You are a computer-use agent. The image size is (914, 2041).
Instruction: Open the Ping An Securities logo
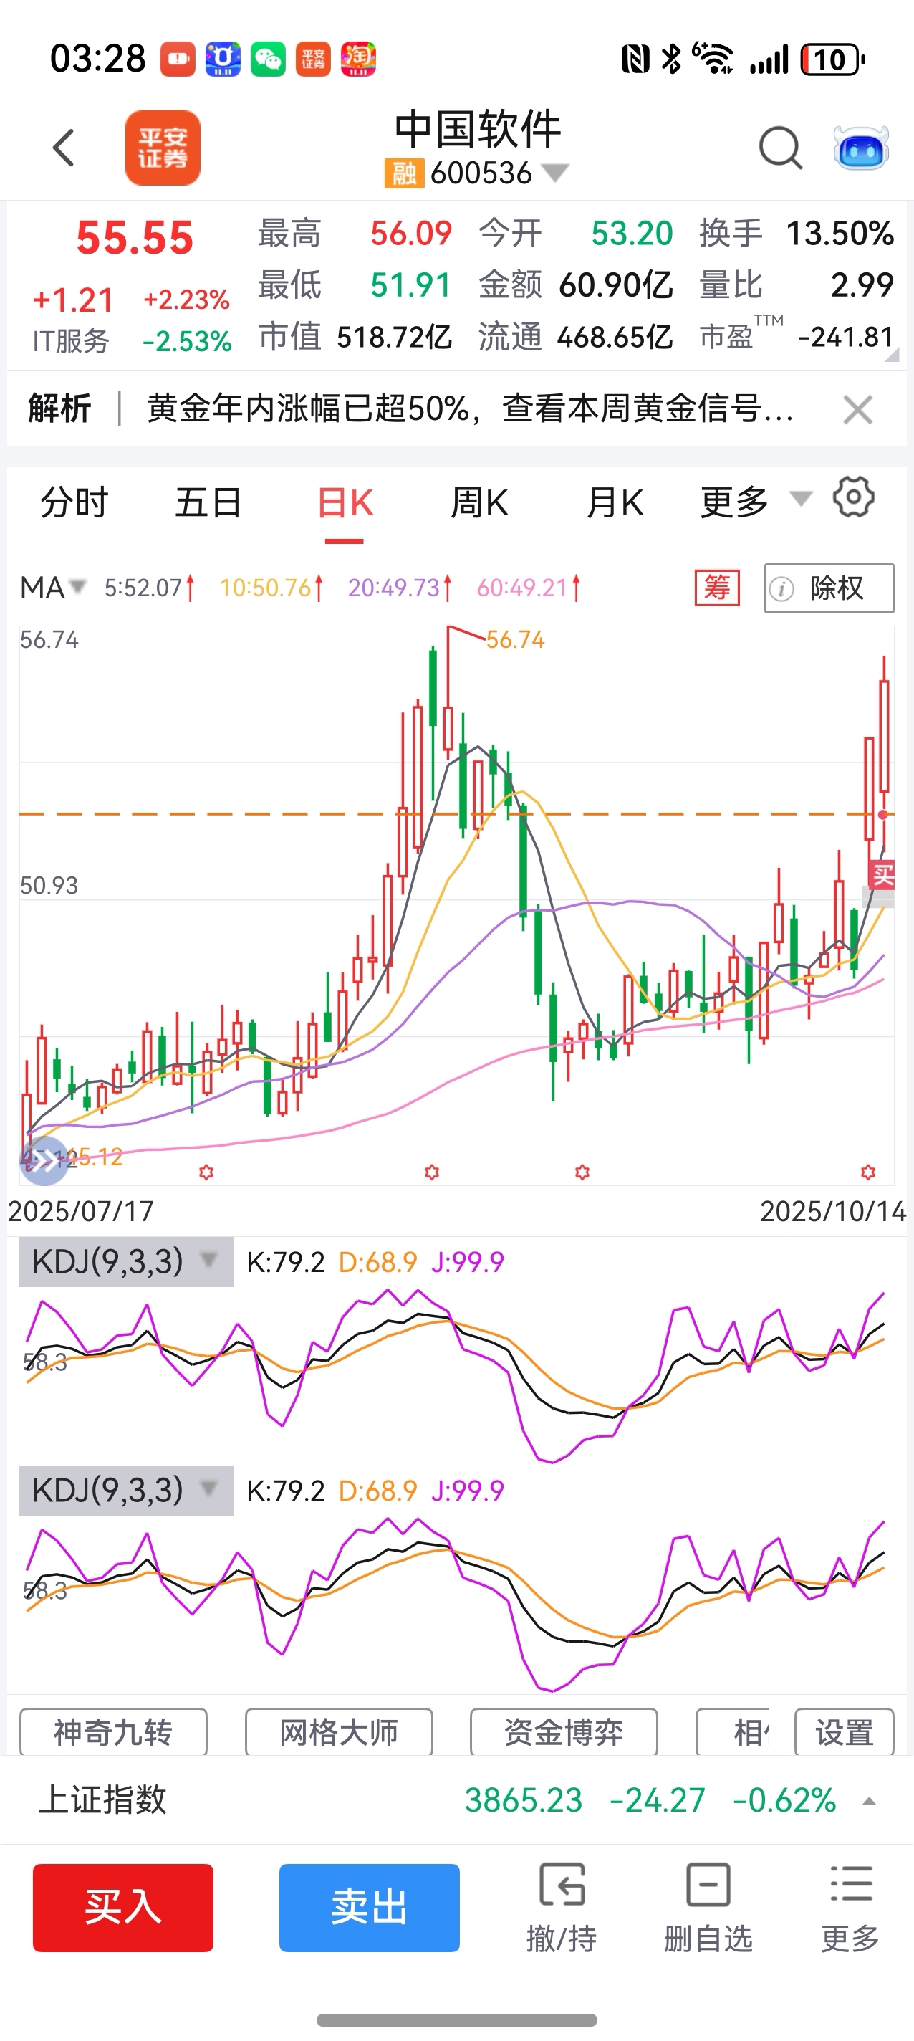pos(163,148)
